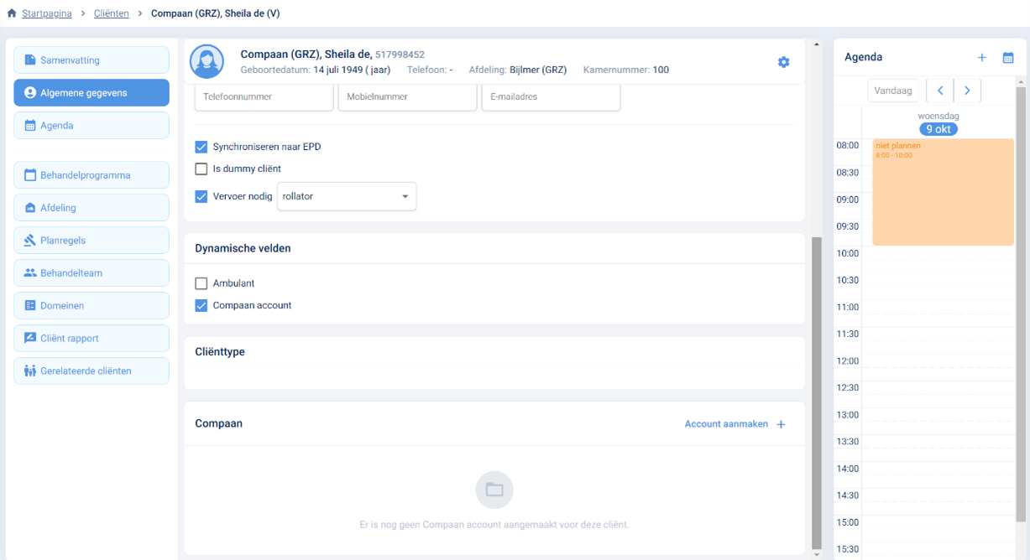Click the home icon in the breadcrumb
1030x560 pixels.
coord(12,13)
